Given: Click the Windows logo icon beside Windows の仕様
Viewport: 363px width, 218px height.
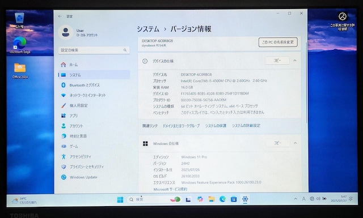Looking at the screenshot, I should point(145,144).
